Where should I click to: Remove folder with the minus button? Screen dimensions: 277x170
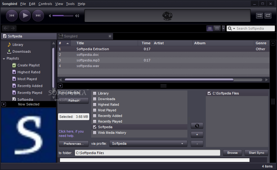tap(197, 144)
